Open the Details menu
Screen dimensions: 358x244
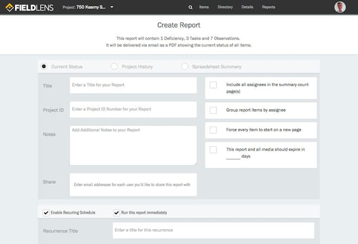[247, 7]
